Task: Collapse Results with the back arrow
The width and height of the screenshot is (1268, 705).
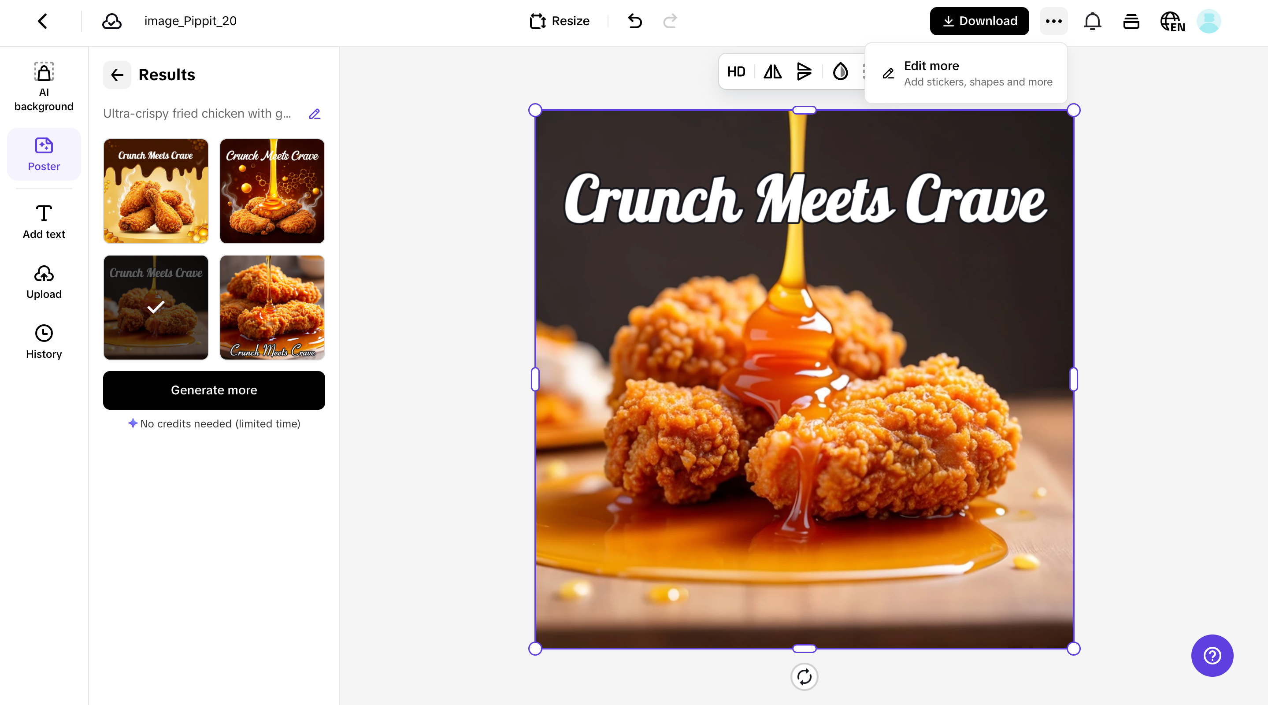Action: 117,75
